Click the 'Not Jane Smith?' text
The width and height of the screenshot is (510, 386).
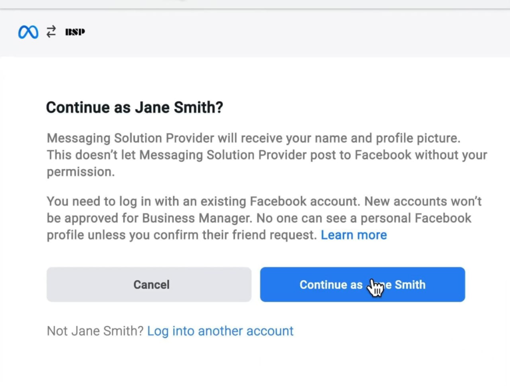(x=95, y=331)
